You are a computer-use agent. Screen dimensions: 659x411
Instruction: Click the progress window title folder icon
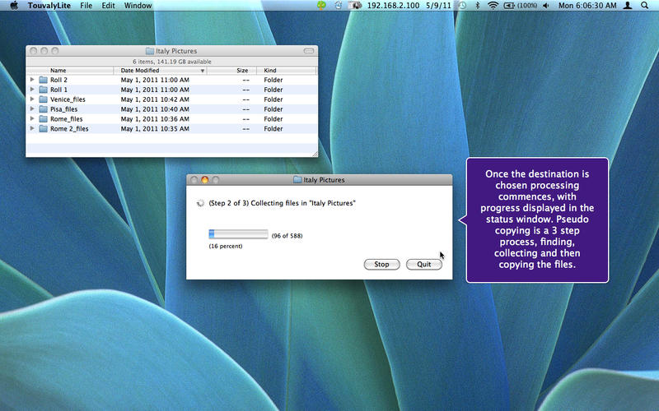point(297,179)
